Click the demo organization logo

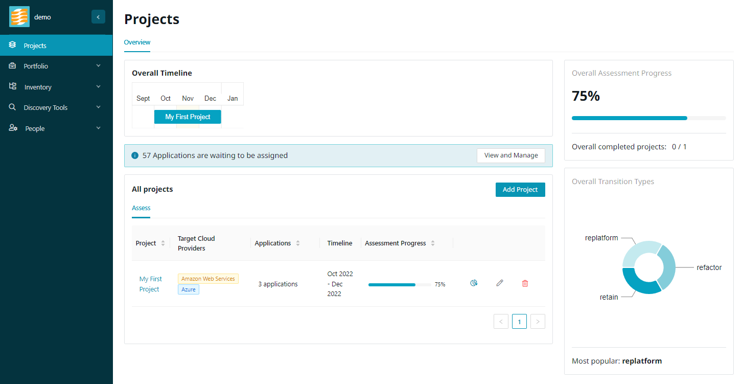[x=19, y=17]
